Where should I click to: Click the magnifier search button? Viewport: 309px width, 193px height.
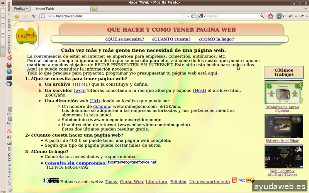(x=262, y=16)
